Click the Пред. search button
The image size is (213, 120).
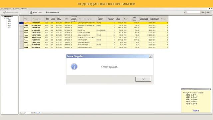pos(208,13)
